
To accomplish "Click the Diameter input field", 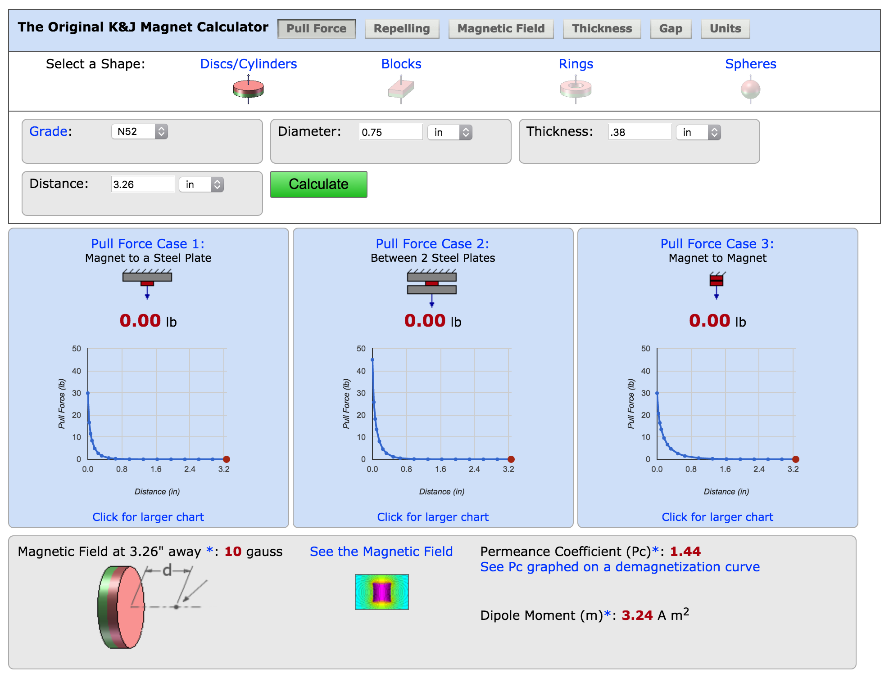I will point(391,132).
